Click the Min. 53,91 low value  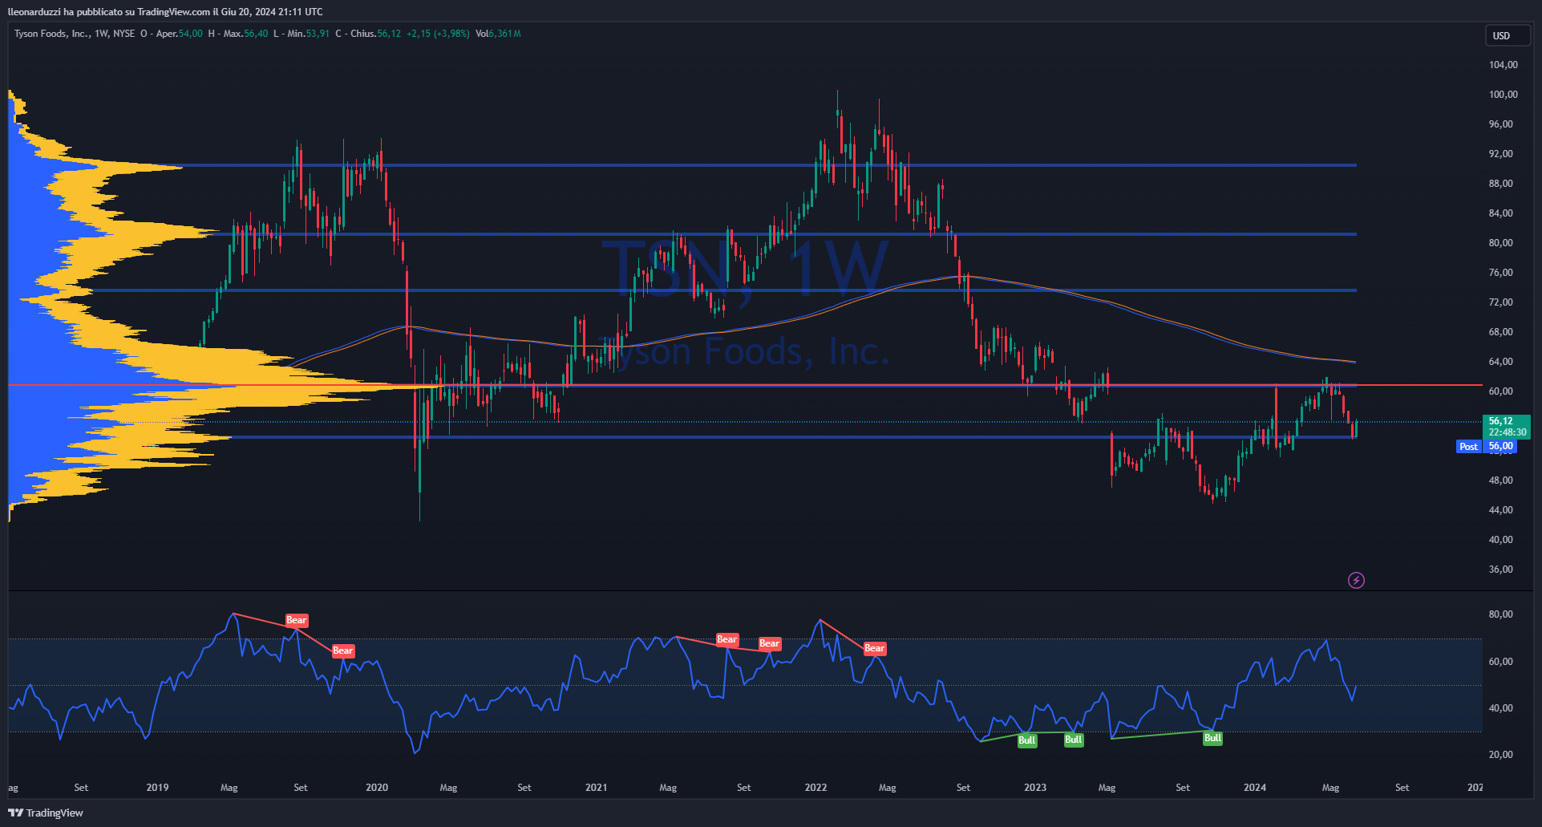point(302,34)
